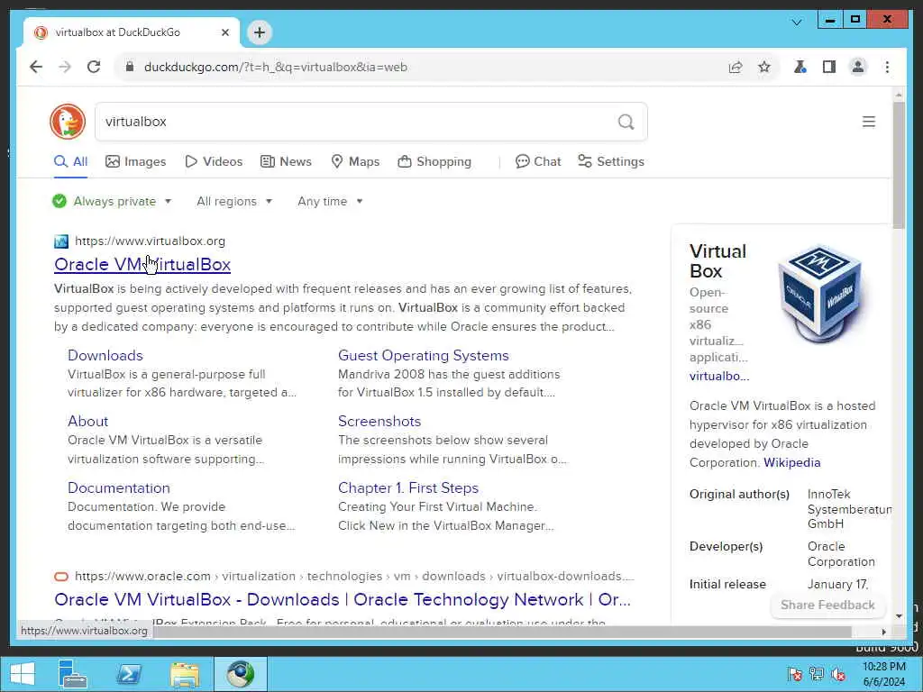Bookmark this page with the star icon
Image resolution: width=923 pixels, height=692 pixels.
click(764, 67)
